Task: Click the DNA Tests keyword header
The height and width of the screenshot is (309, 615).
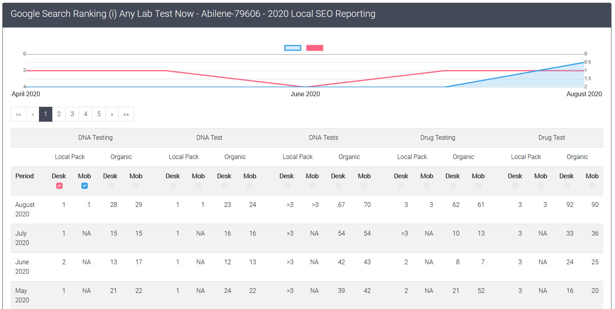Action: 323,137
